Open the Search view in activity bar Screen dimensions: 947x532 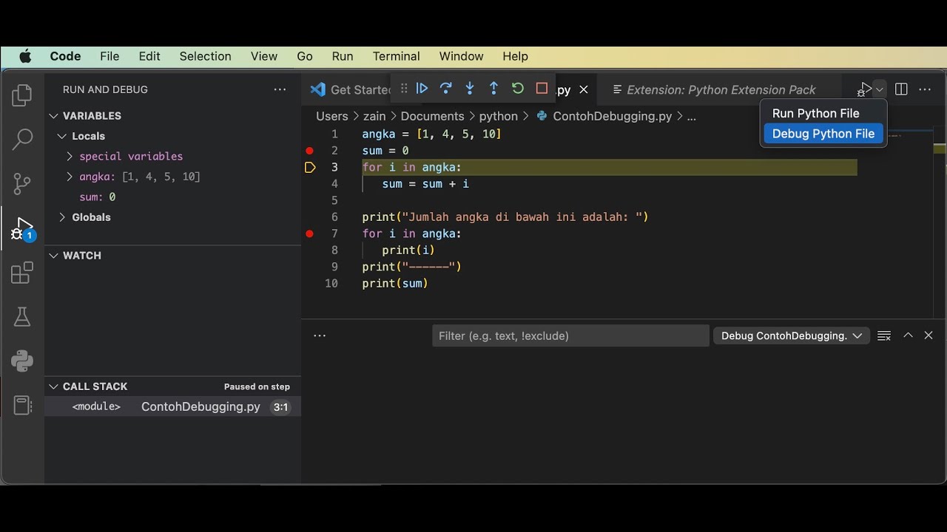[22, 138]
